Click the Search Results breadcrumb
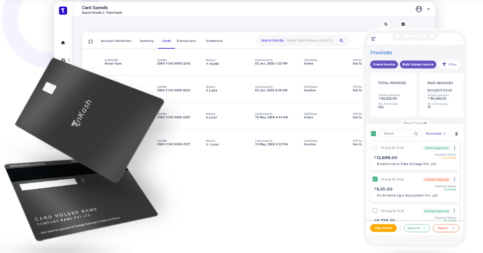This screenshot has width=483, height=253. click(92, 13)
